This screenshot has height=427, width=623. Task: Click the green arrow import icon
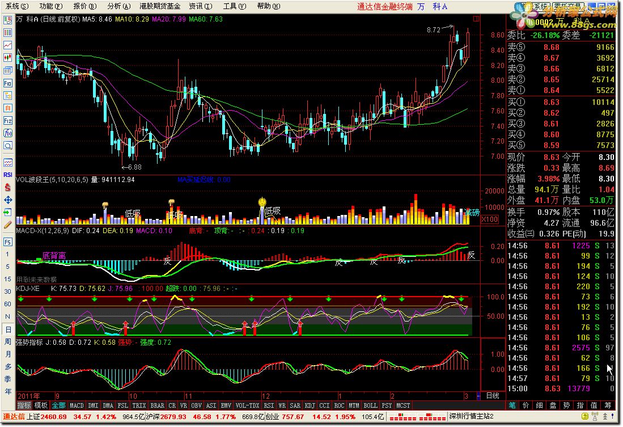(x=7, y=212)
